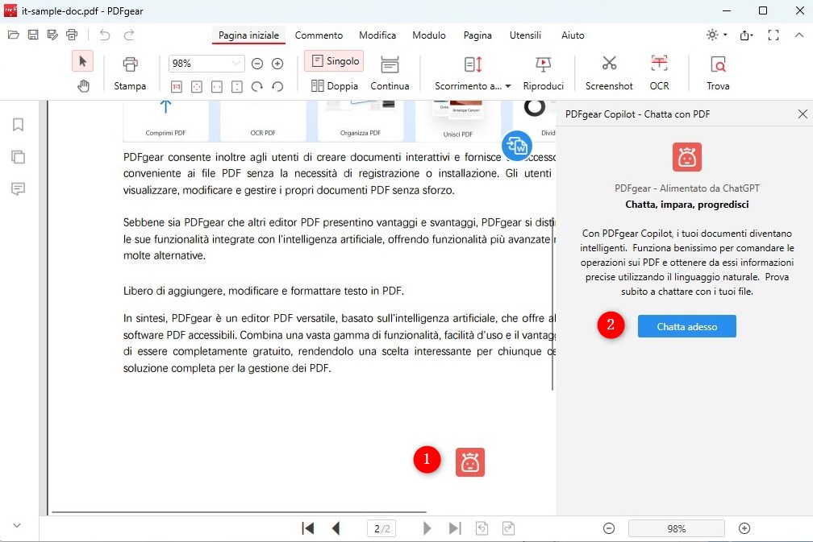Redo the last undone action
The height and width of the screenshot is (542, 813).
(x=128, y=35)
